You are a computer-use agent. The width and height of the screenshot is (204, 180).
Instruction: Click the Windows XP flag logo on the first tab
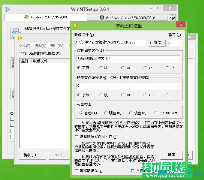pos(26,17)
